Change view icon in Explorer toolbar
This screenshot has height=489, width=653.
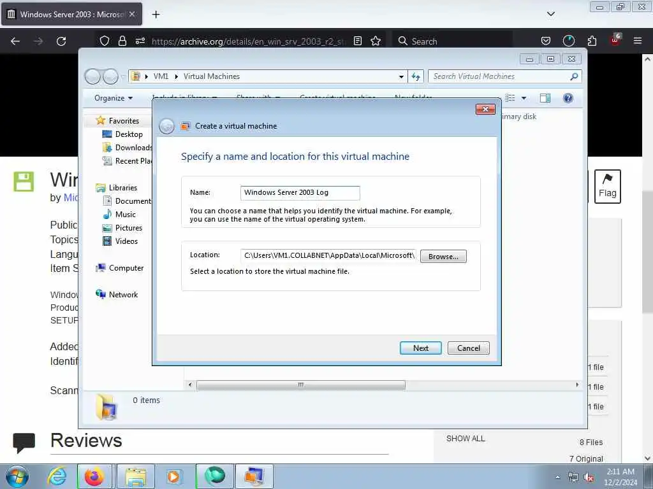(510, 98)
